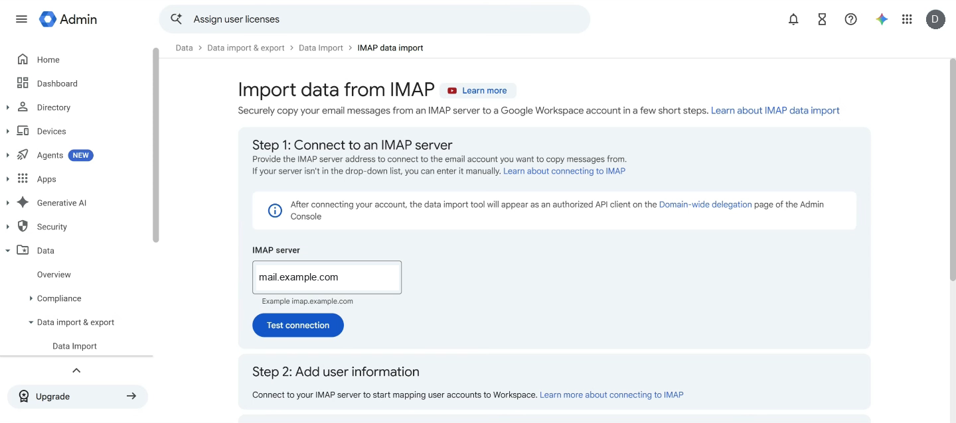The width and height of the screenshot is (956, 423).
Task: Click the Apps grid icon in sidebar
Action: click(23, 178)
